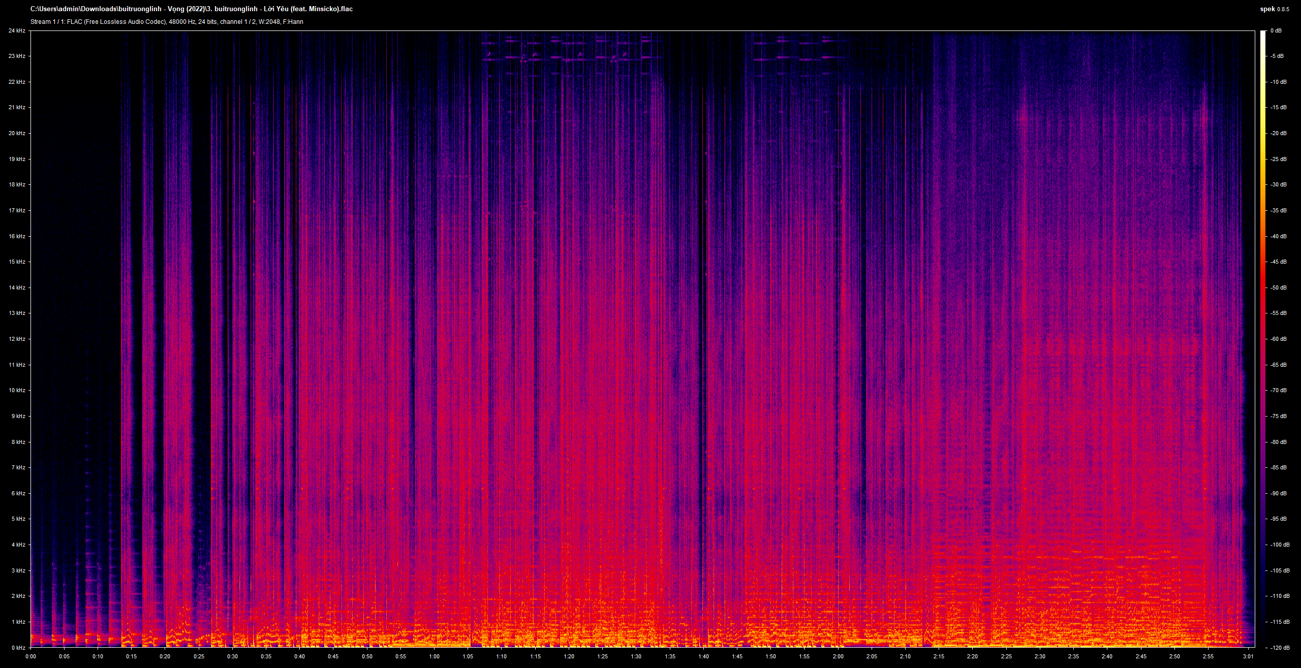Click the '1:10' time axis label
This screenshot has width=1301, height=668.
click(502, 656)
